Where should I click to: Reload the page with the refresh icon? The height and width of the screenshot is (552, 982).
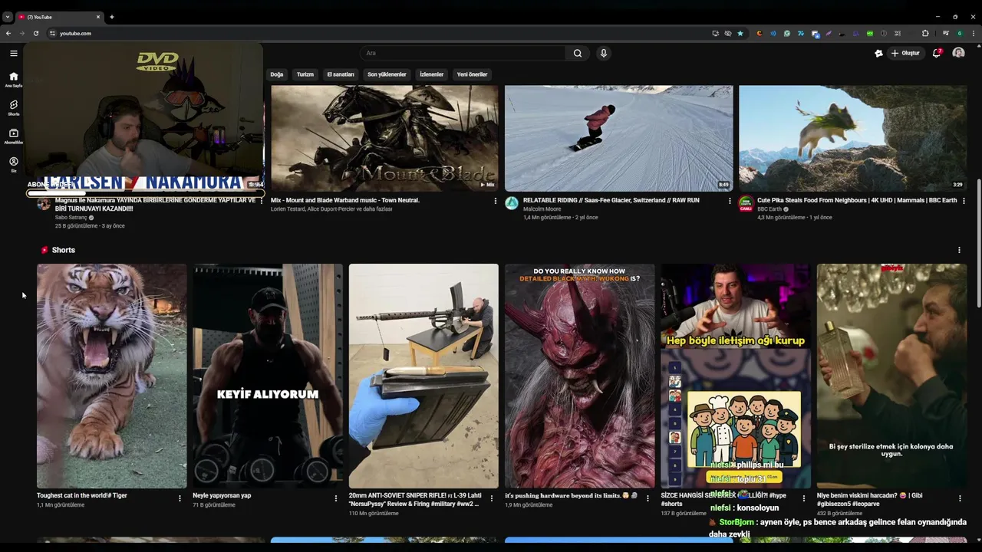(x=35, y=33)
